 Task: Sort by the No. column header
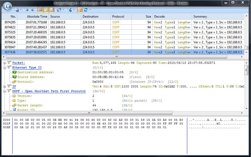[10, 16]
